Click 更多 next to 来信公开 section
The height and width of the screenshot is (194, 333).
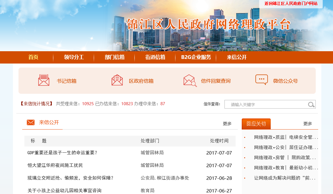coord(227,124)
